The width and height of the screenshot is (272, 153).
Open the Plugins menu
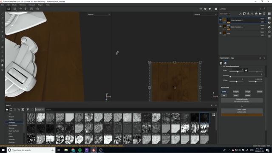pos(41,5)
